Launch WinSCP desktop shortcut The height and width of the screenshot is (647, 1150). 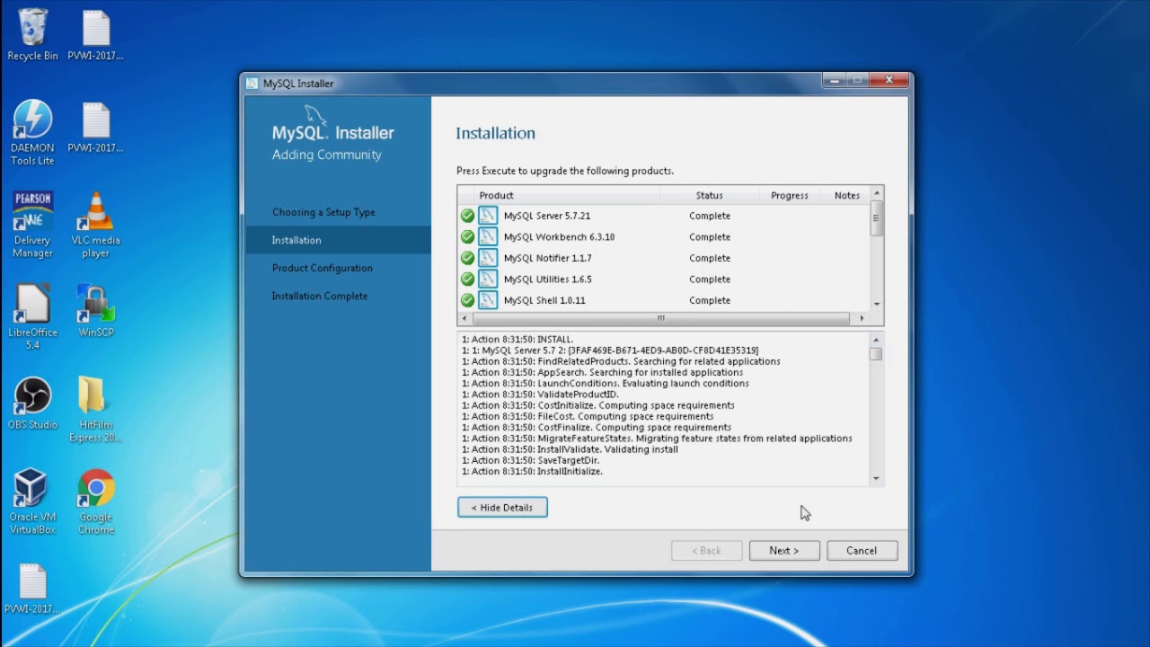(95, 311)
